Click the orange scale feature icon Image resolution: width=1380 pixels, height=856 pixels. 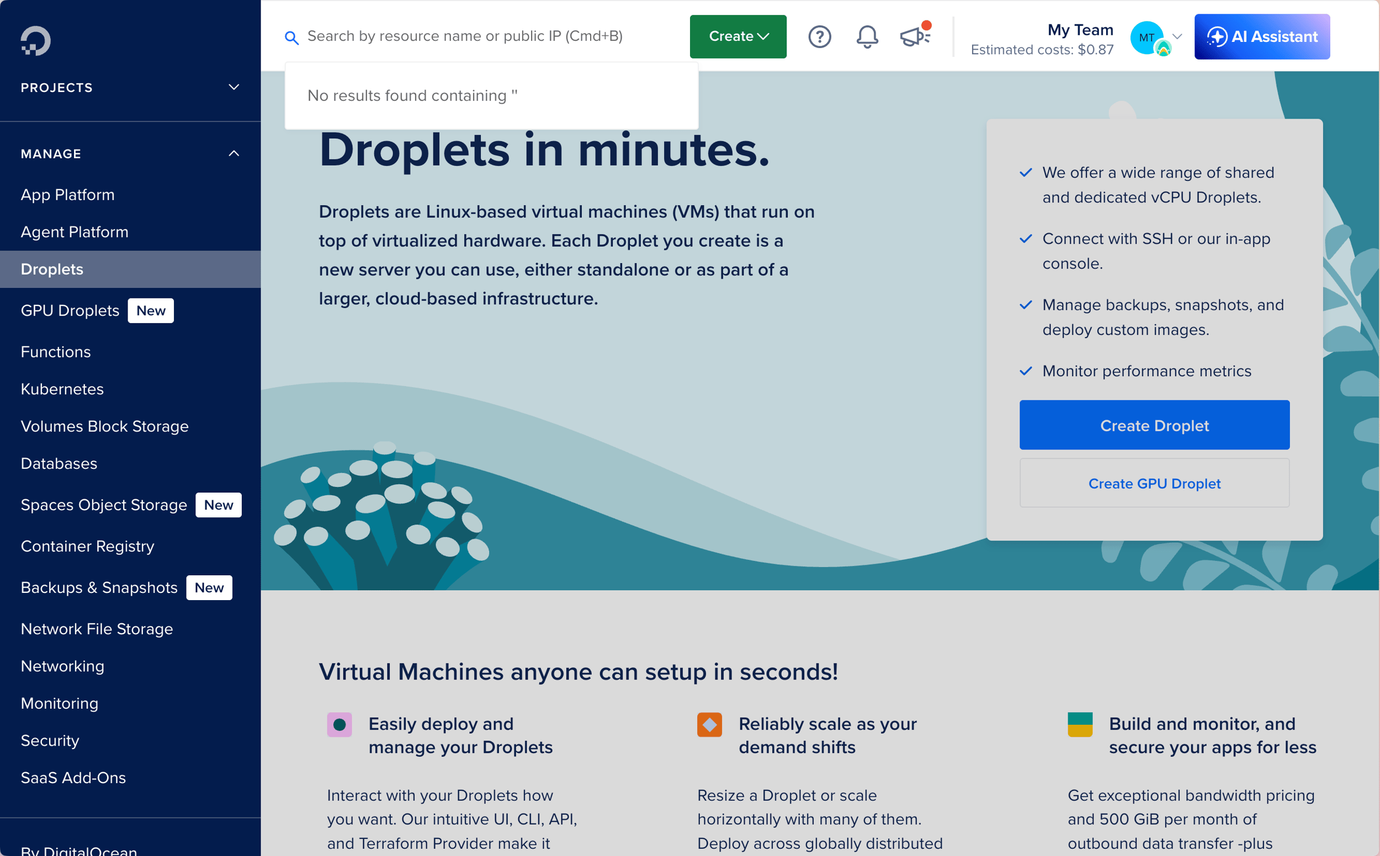[x=709, y=724]
